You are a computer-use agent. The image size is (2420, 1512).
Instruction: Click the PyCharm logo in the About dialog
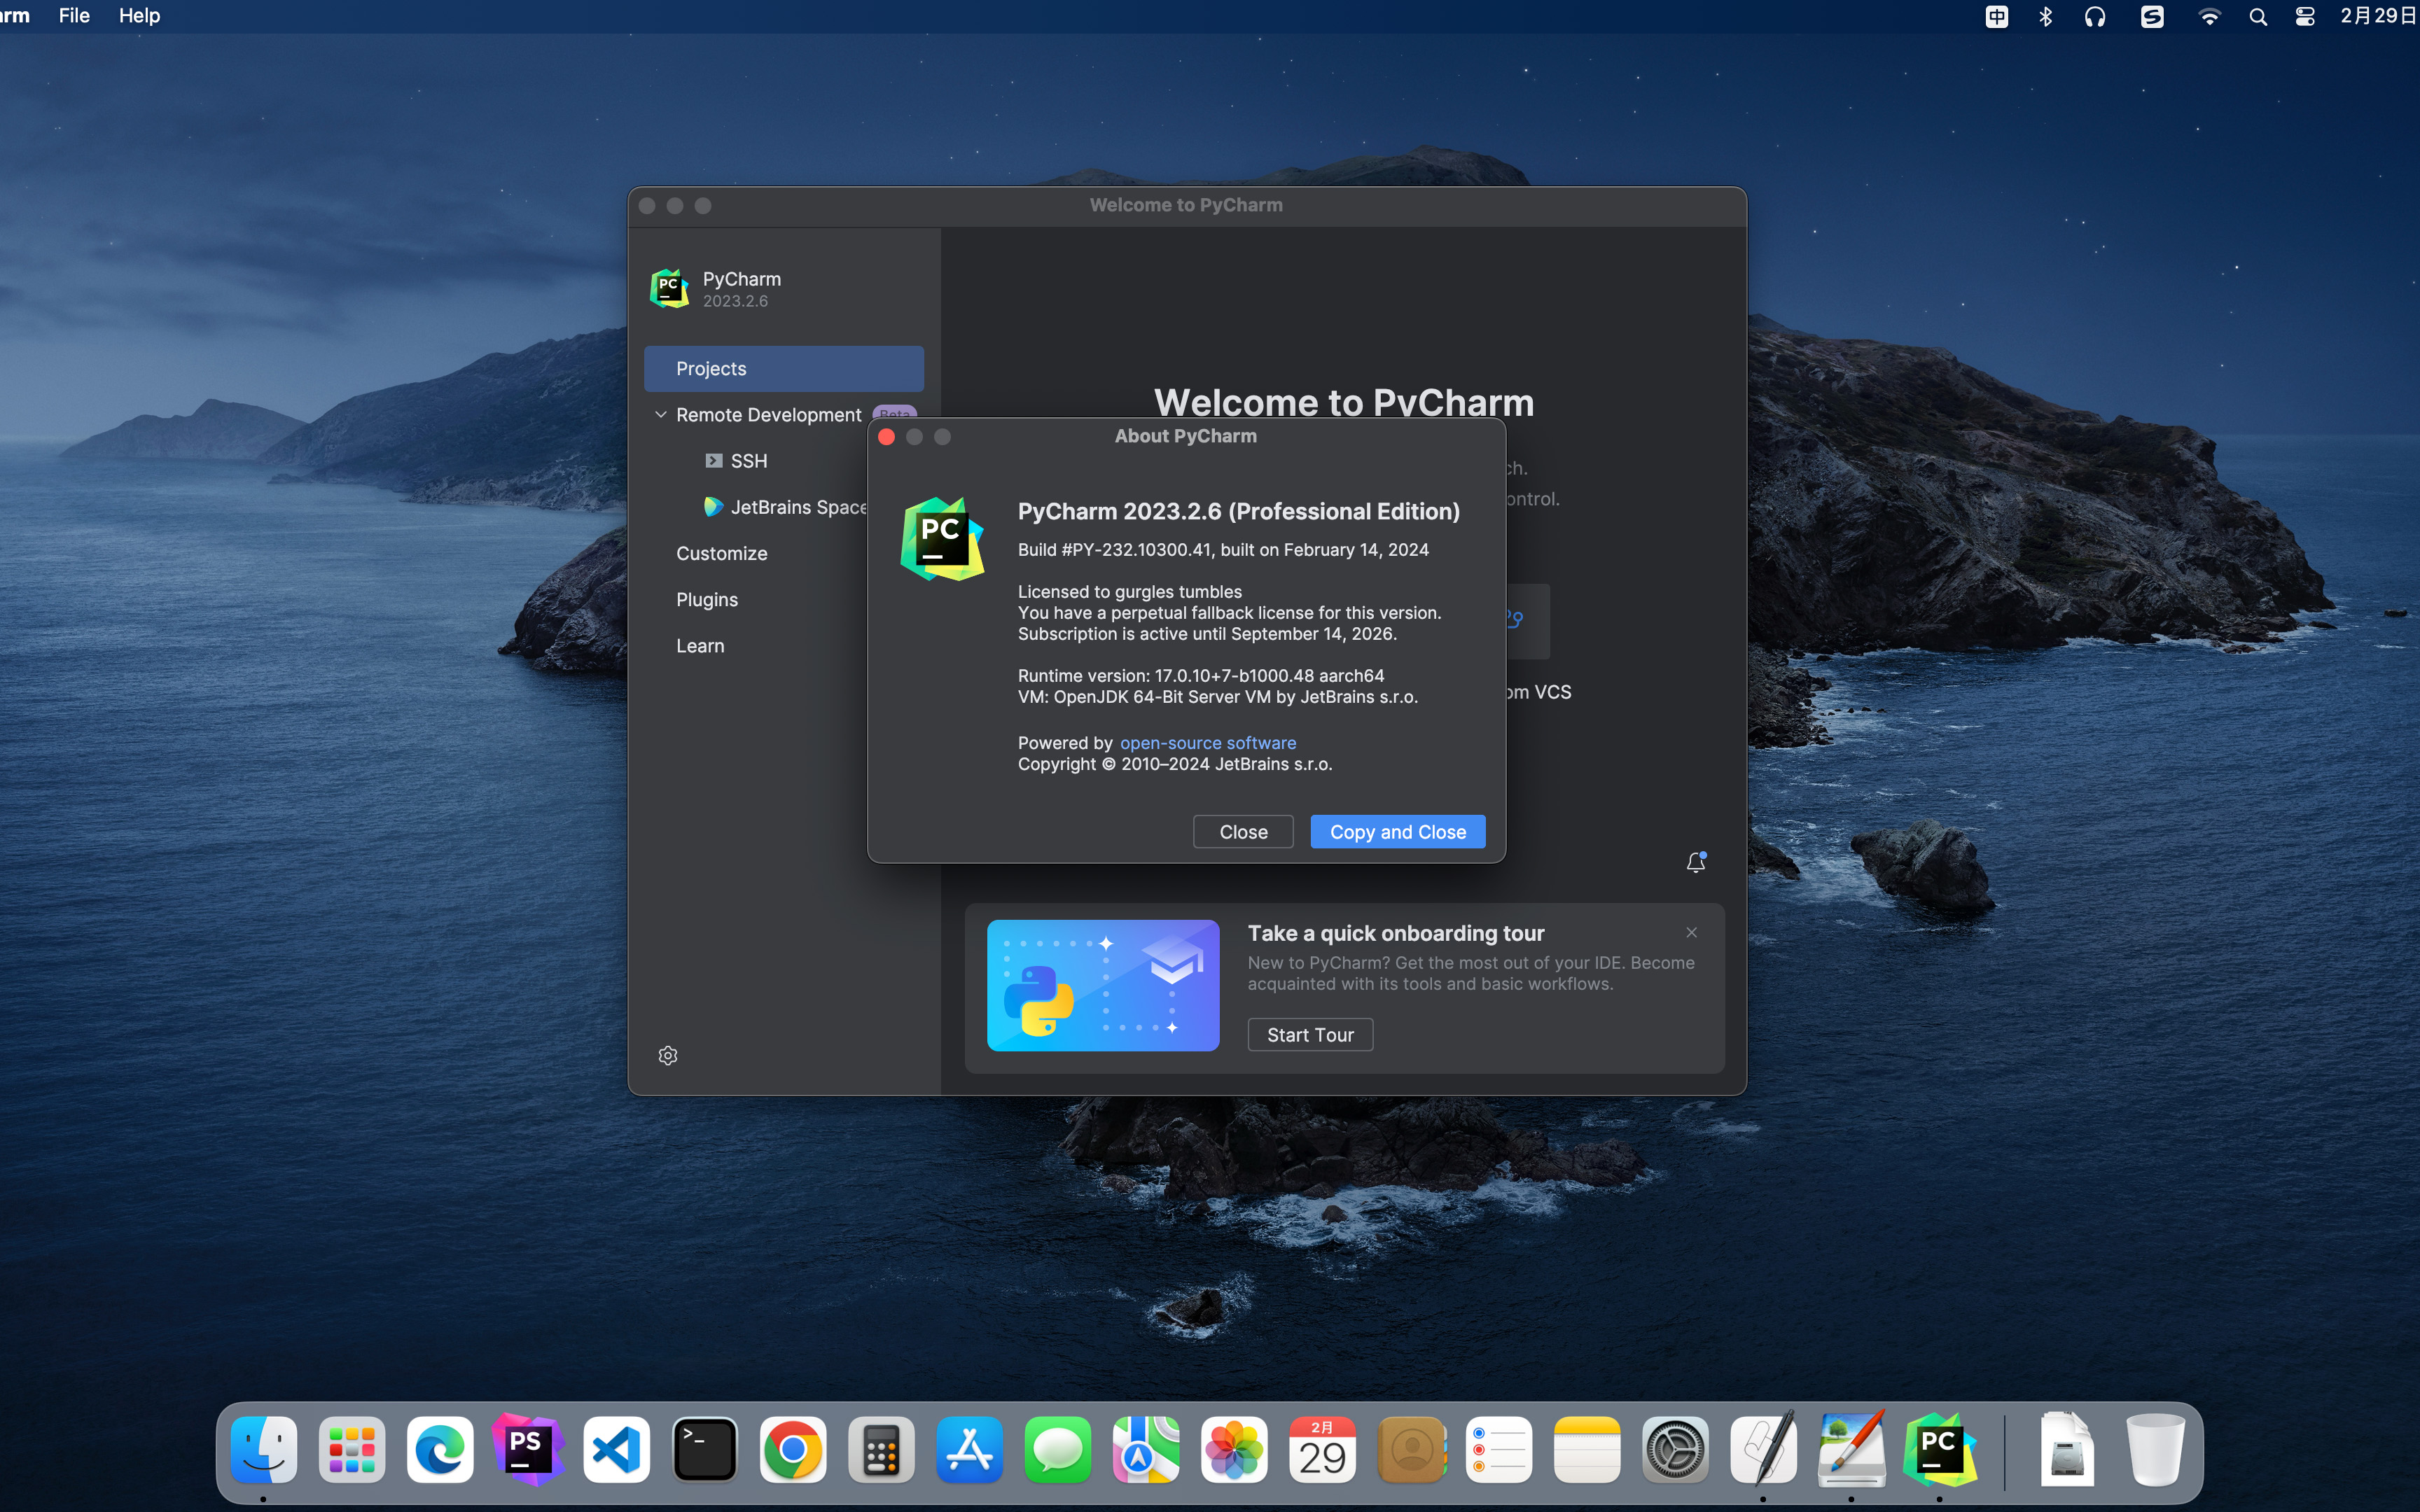942,539
